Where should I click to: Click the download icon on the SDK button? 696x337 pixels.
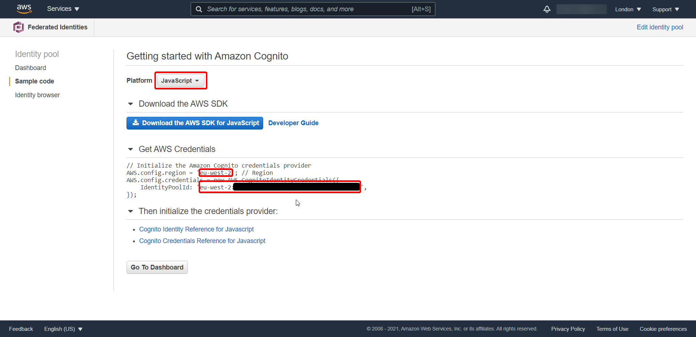[x=136, y=123]
